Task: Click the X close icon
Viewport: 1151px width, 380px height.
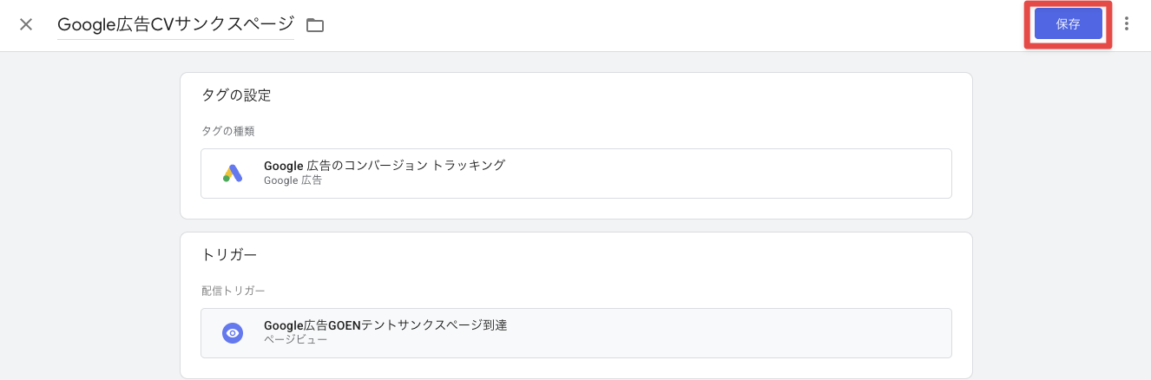Action: click(x=26, y=24)
